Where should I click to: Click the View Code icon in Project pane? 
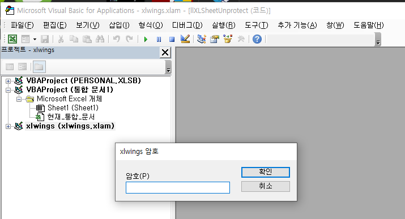click(10, 67)
